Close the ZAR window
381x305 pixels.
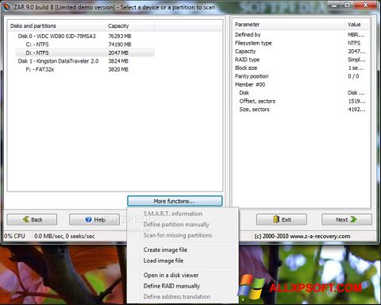tap(366, 5)
